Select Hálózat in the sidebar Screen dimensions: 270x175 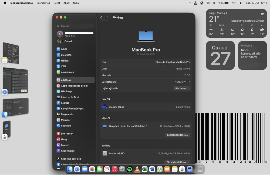click(x=75, y=61)
